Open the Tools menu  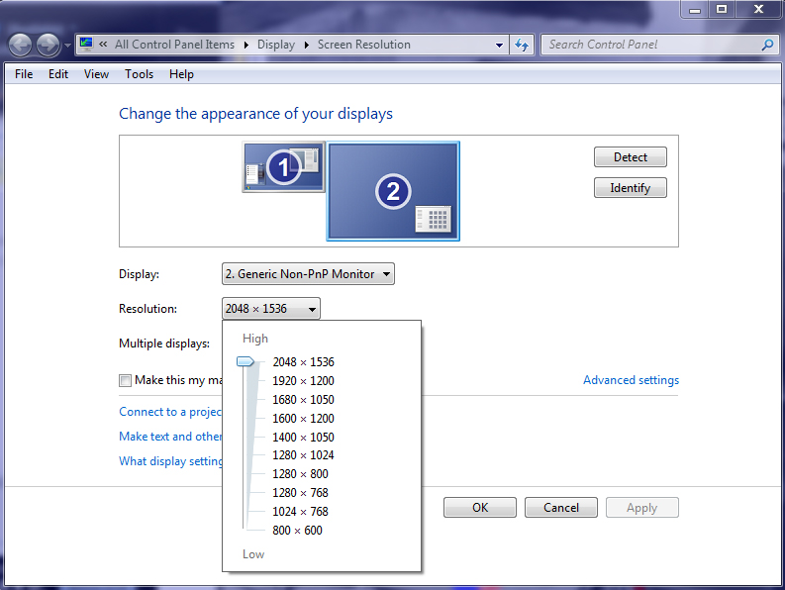[139, 74]
